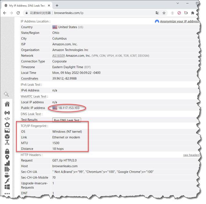Open the AS16509 network link
The height and width of the screenshot is (204, 206).
click(x=59, y=56)
